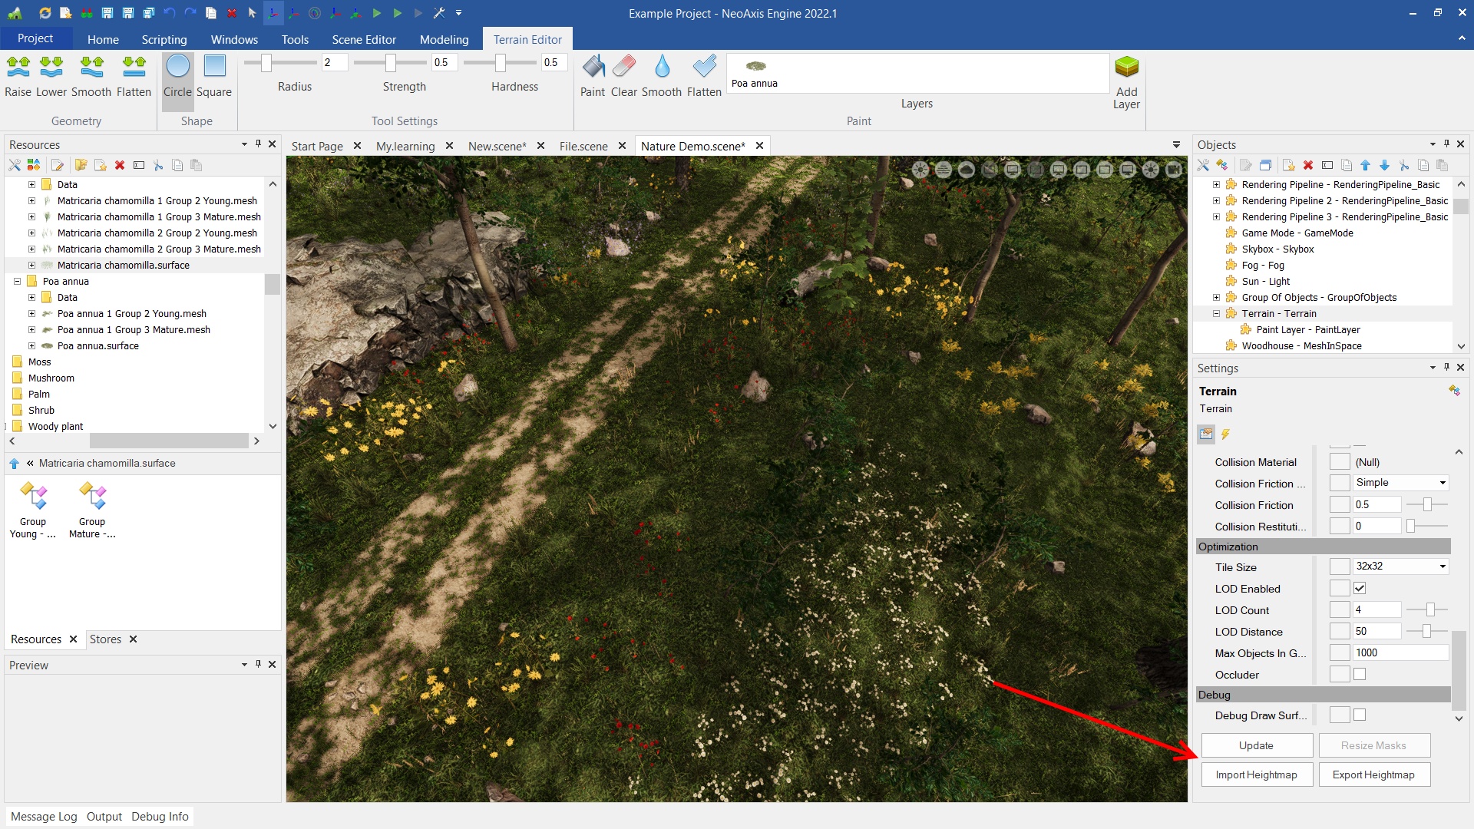Collapse the Poa annua folder
1474x829 pixels.
coord(17,282)
